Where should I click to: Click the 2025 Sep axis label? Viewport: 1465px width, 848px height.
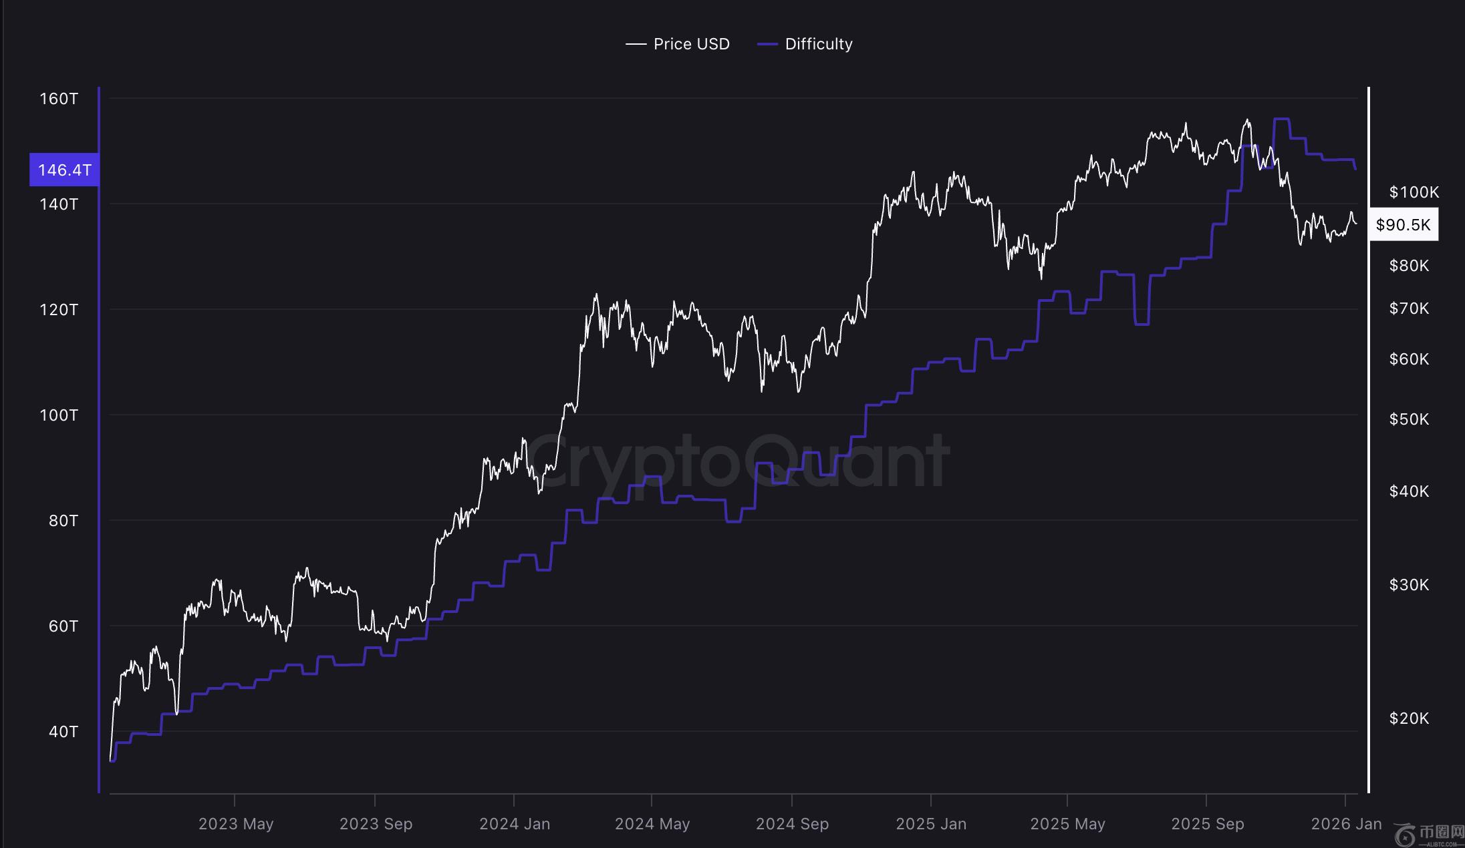tap(1207, 824)
